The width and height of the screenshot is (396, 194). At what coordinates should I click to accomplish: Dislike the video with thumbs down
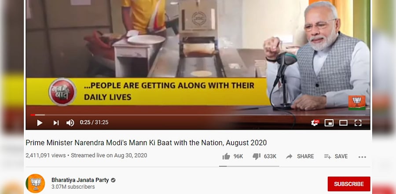(264, 156)
